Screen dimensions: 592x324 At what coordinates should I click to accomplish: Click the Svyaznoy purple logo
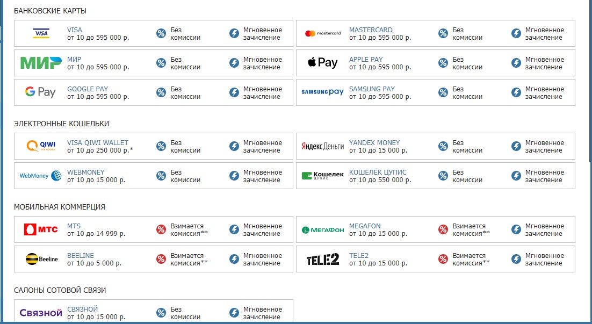pos(41,313)
